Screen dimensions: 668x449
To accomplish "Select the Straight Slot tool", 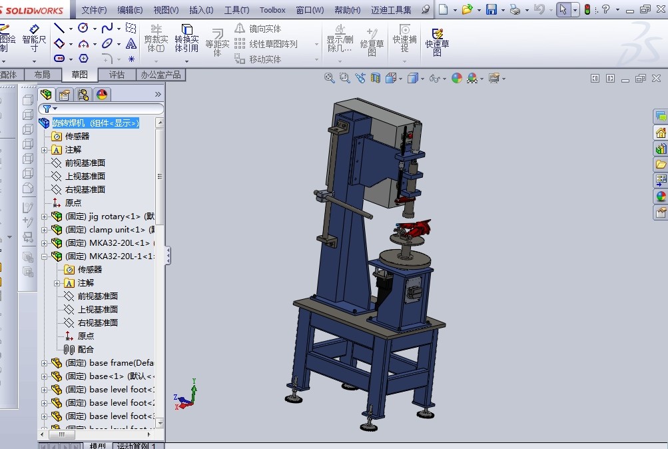I will [x=59, y=59].
